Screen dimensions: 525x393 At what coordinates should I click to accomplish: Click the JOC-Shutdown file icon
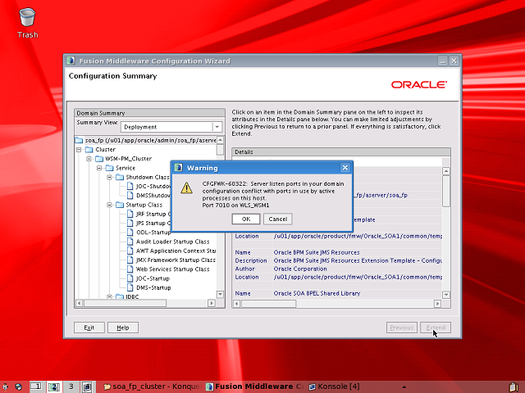tap(130, 186)
